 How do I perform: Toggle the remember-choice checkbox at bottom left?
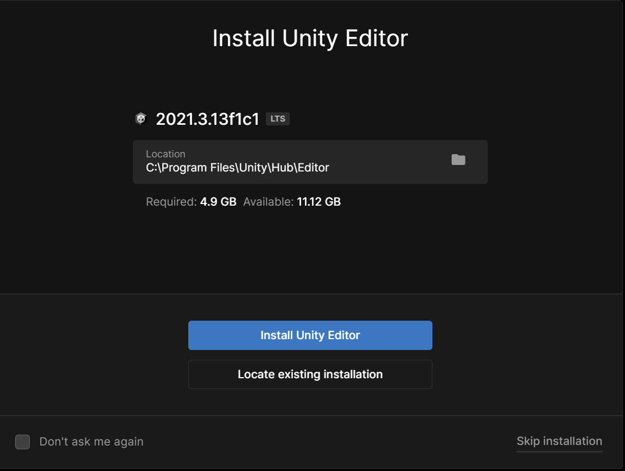pos(22,442)
